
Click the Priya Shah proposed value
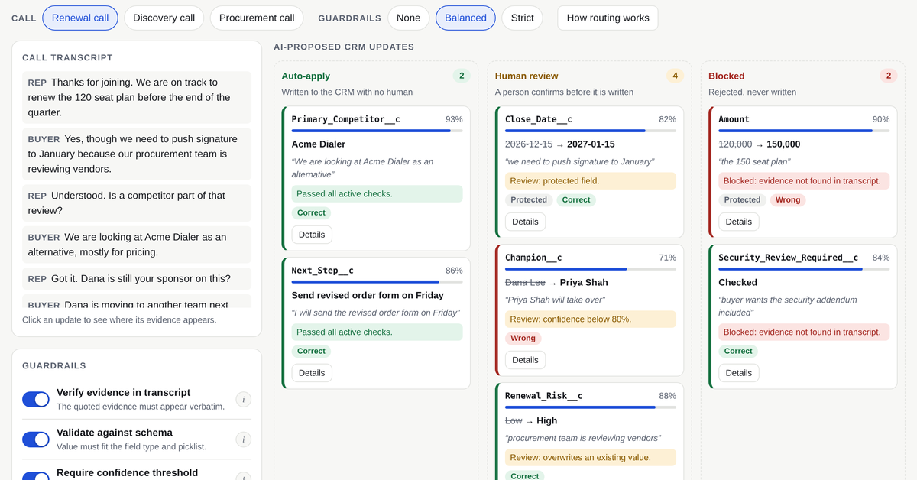[x=584, y=282]
